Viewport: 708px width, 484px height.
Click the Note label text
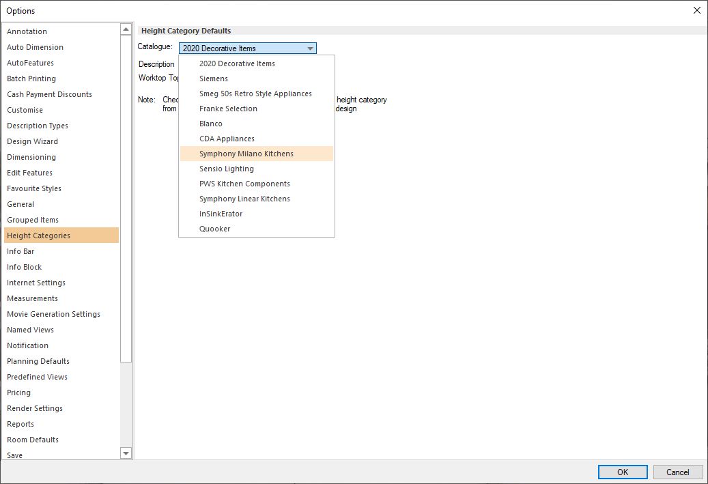147,100
